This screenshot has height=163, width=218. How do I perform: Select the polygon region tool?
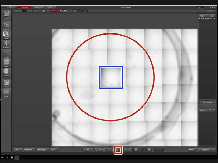tap(104, 149)
